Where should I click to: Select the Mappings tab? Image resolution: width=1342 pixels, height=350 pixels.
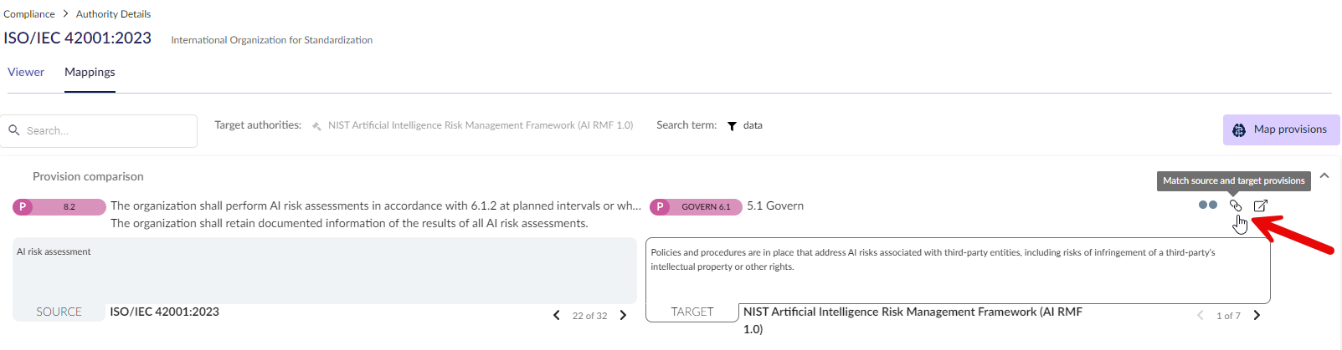click(x=90, y=72)
